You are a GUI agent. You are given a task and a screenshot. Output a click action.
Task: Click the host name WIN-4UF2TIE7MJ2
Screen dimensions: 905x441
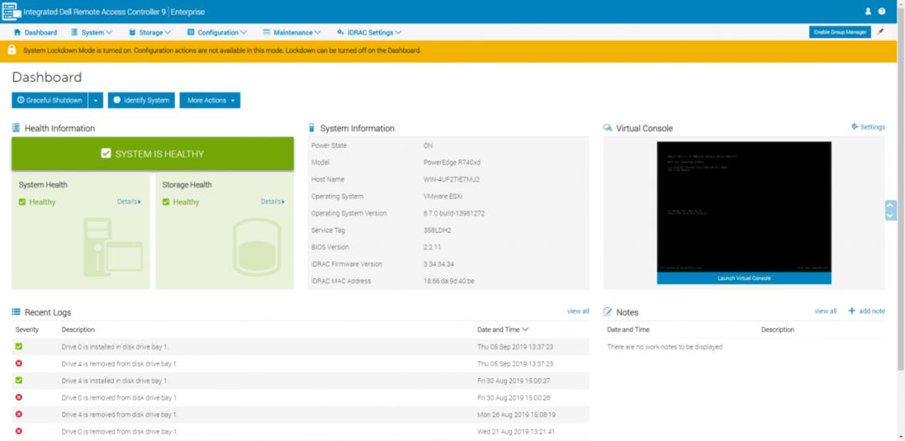coord(452,179)
